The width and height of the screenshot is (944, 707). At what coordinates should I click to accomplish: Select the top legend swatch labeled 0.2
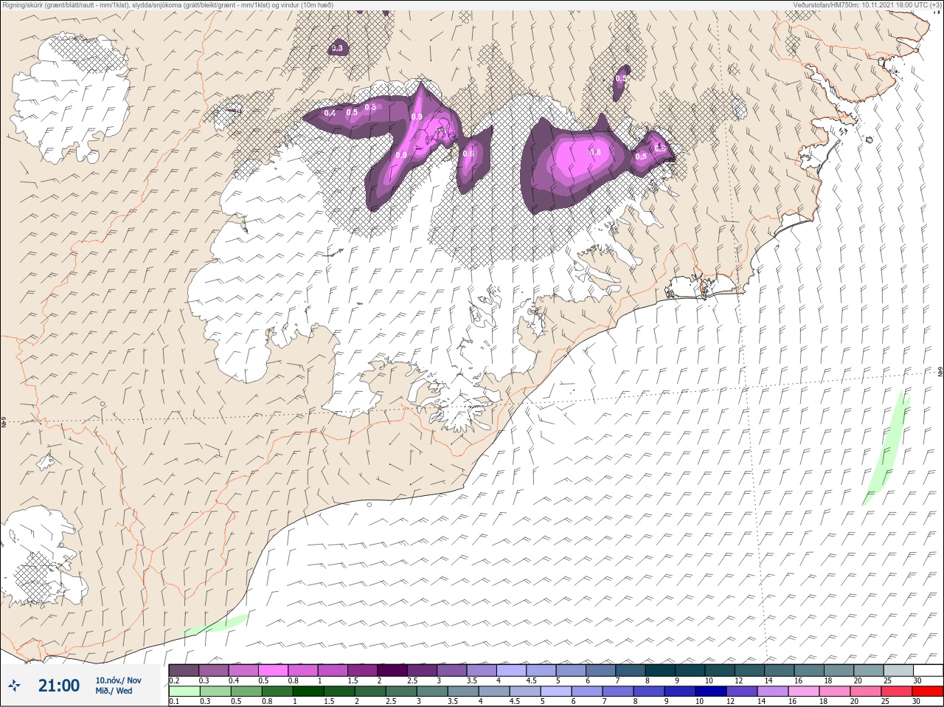[x=184, y=670]
